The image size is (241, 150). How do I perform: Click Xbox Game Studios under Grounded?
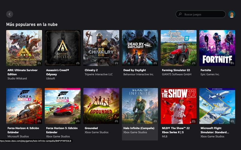tap(97, 132)
